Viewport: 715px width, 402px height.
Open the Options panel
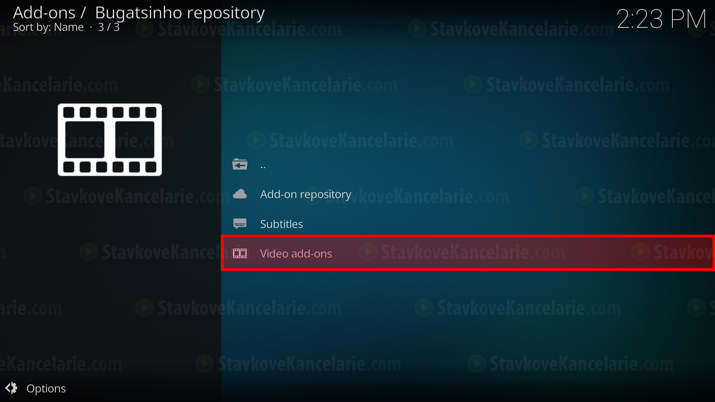point(36,388)
